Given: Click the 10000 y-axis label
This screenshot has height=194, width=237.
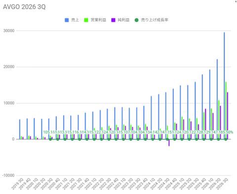Looking at the screenshot, I should coord(9,103).
